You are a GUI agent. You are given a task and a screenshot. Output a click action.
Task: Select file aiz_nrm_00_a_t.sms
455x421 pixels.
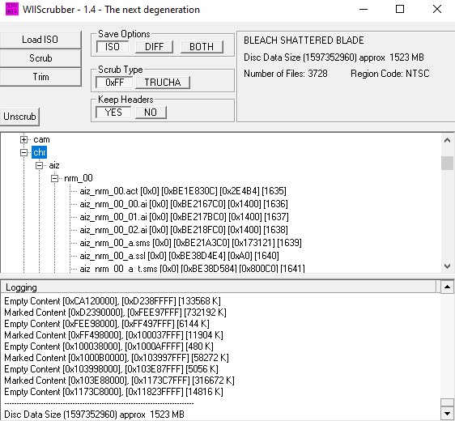(192, 268)
